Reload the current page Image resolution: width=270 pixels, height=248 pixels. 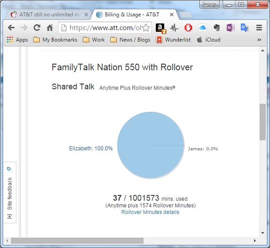37,28
